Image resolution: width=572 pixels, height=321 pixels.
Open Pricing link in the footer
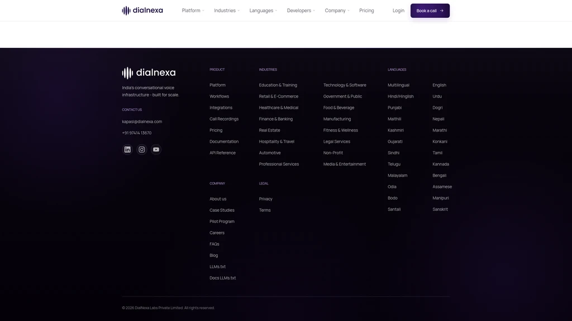pyautogui.click(x=216, y=130)
